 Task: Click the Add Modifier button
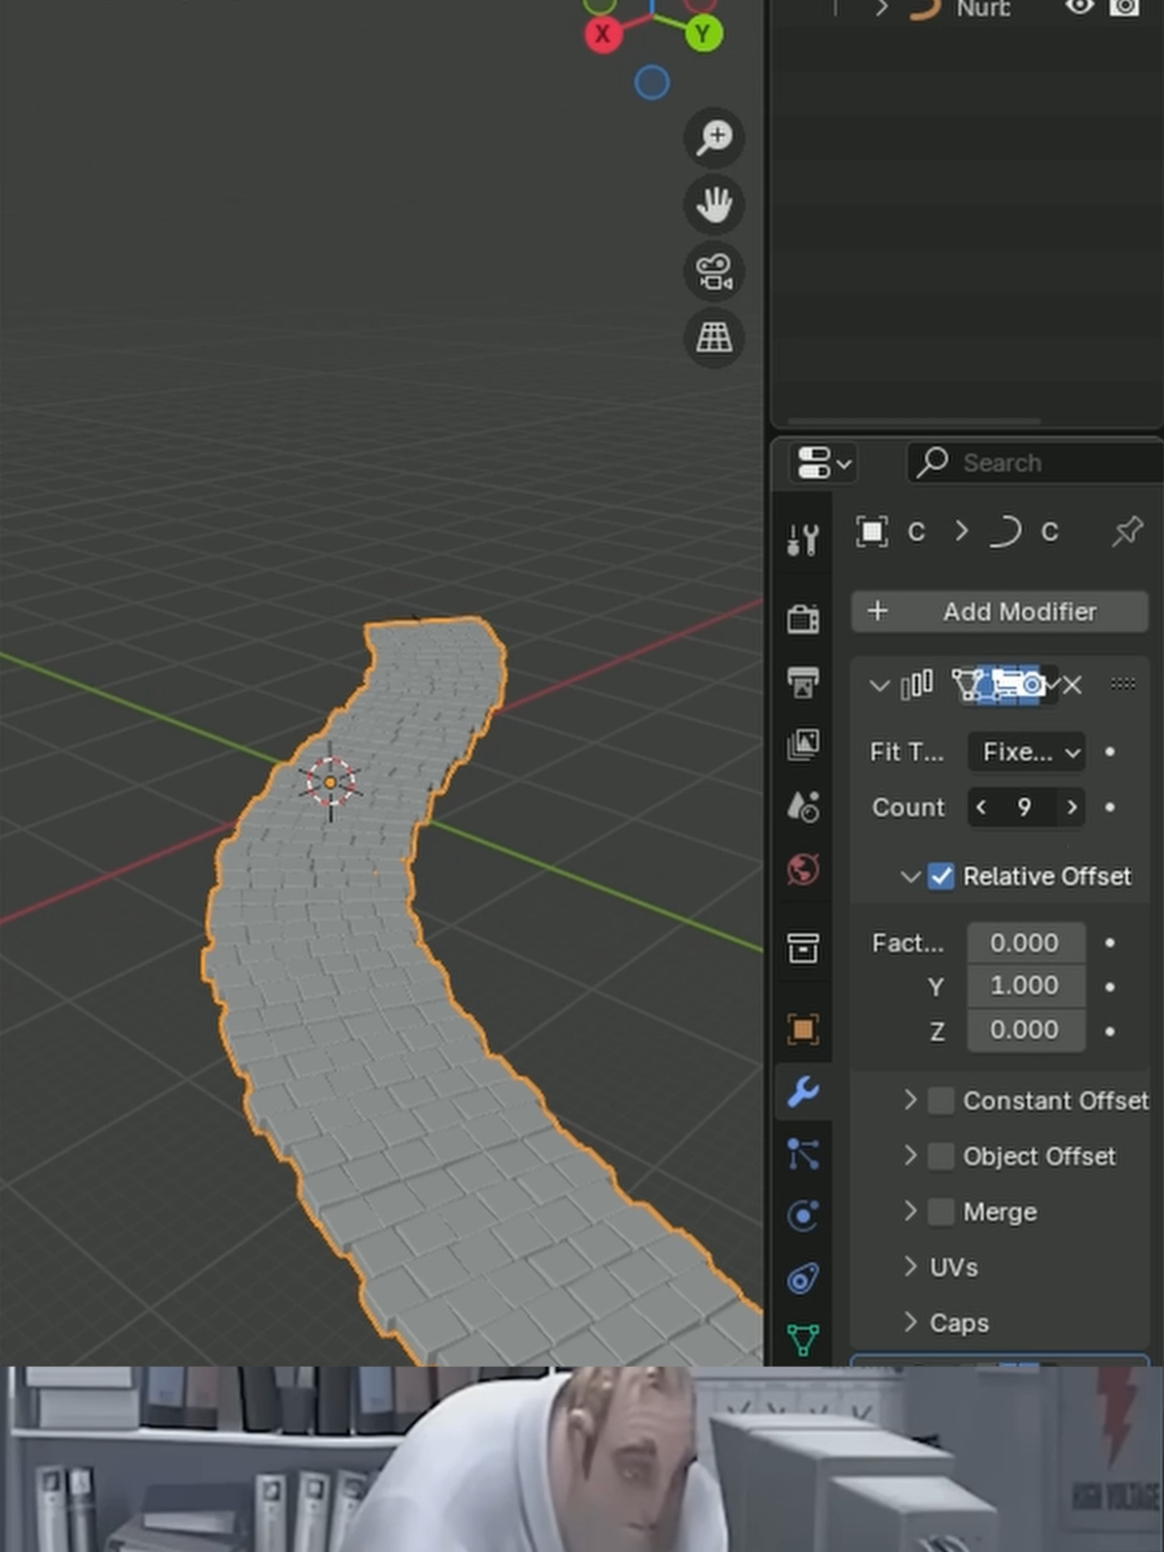click(x=999, y=611)
